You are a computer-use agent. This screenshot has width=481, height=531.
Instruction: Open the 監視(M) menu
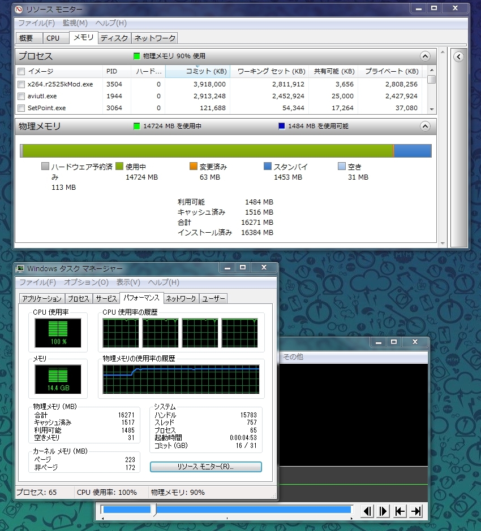tap(75, 23)
